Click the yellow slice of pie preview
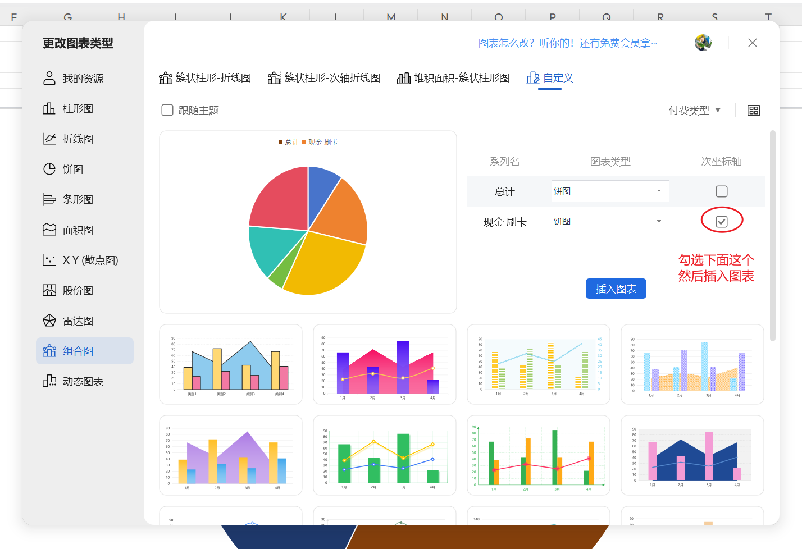 (326, 264)
